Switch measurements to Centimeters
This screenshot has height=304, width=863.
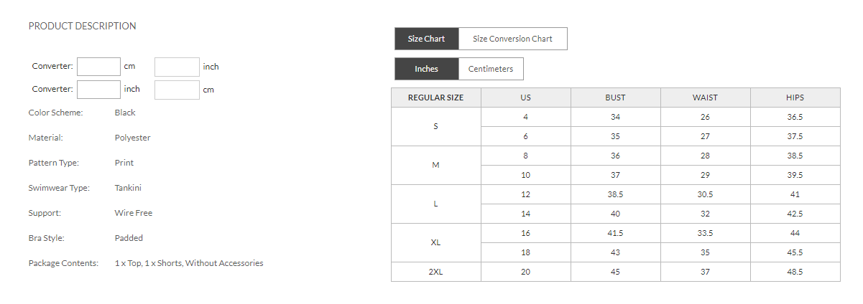(491, 69)
